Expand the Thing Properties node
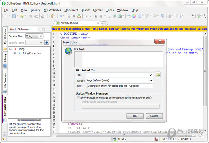209x143 pixels. [x=15, y=53]
